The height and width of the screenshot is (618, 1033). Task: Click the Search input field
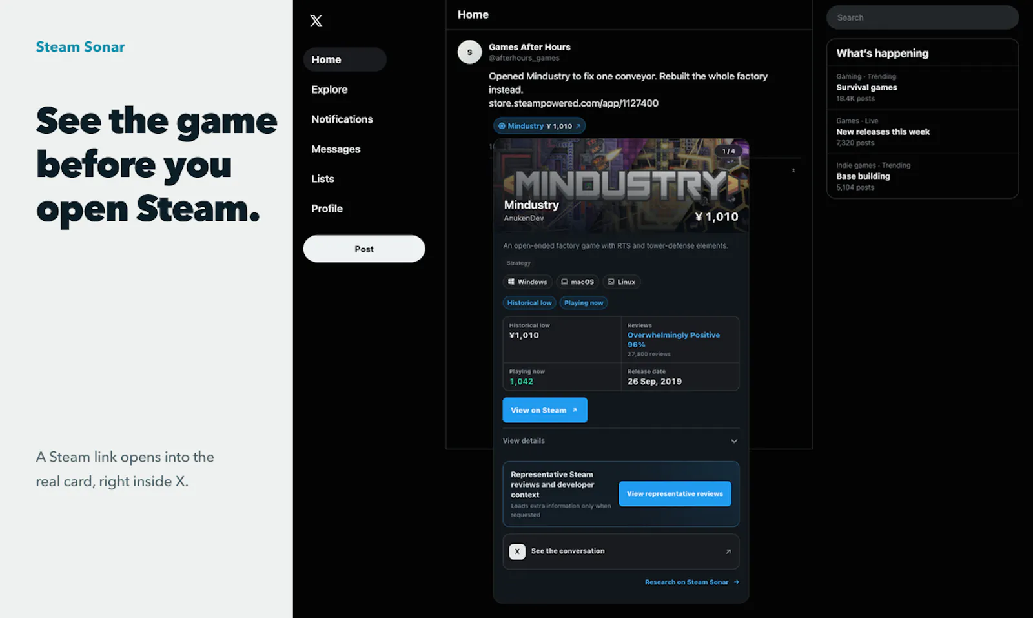coord(923,18)
